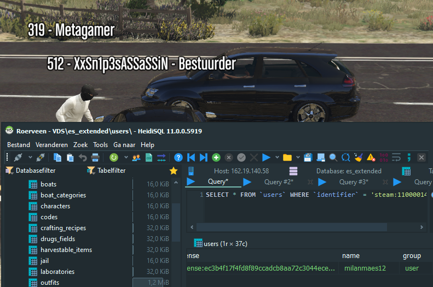Run the query with the blue play button
This screenshot has height=287, width=433.
[x=267, y=157]
